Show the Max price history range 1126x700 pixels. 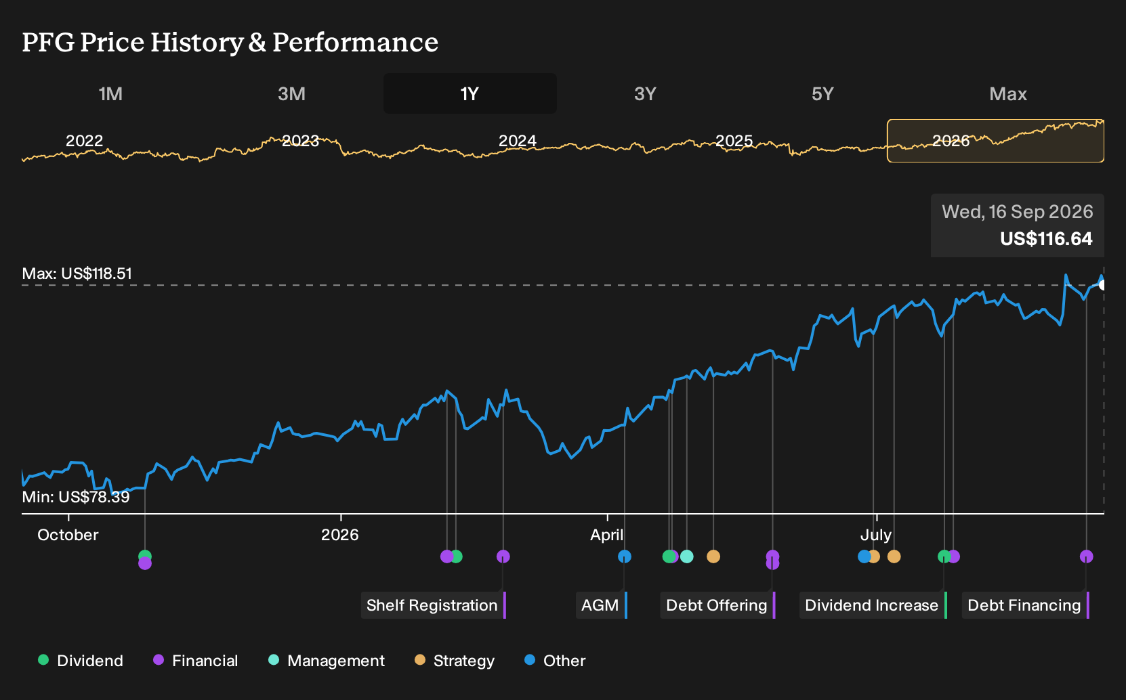pos(1008,93)
